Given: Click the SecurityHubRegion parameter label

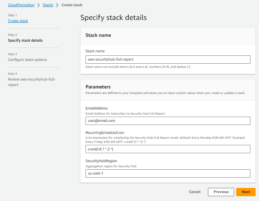Looking at the screenshot, I should (x=101, y=161).
